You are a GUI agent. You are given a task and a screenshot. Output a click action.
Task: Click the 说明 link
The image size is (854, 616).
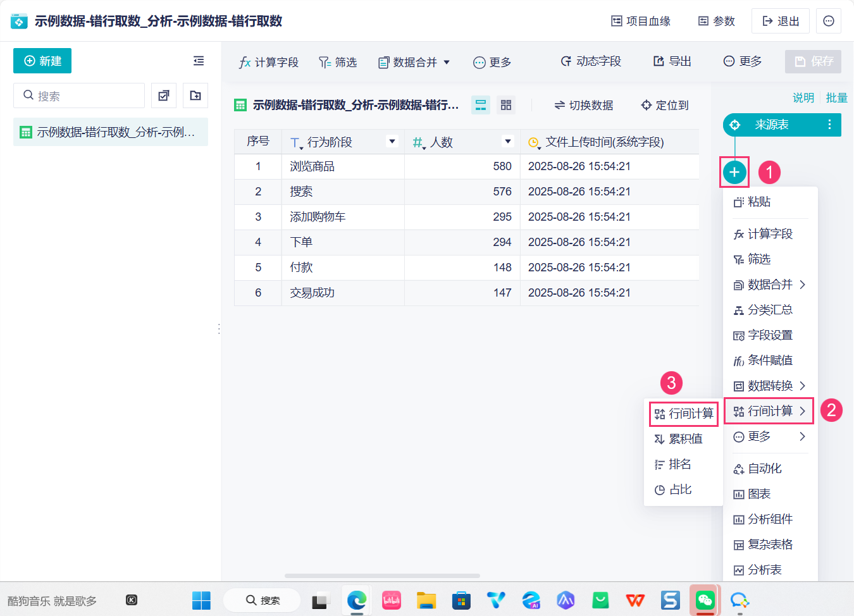[x=803, y=97]
